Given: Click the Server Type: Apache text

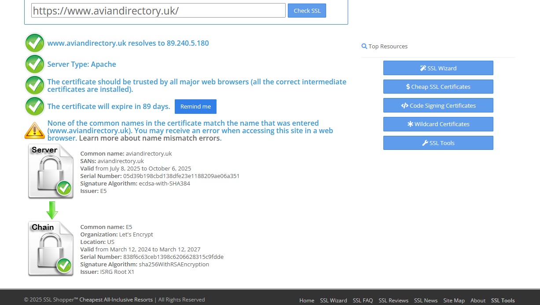Looking at the screenshot, I should (x=82, y=64).
